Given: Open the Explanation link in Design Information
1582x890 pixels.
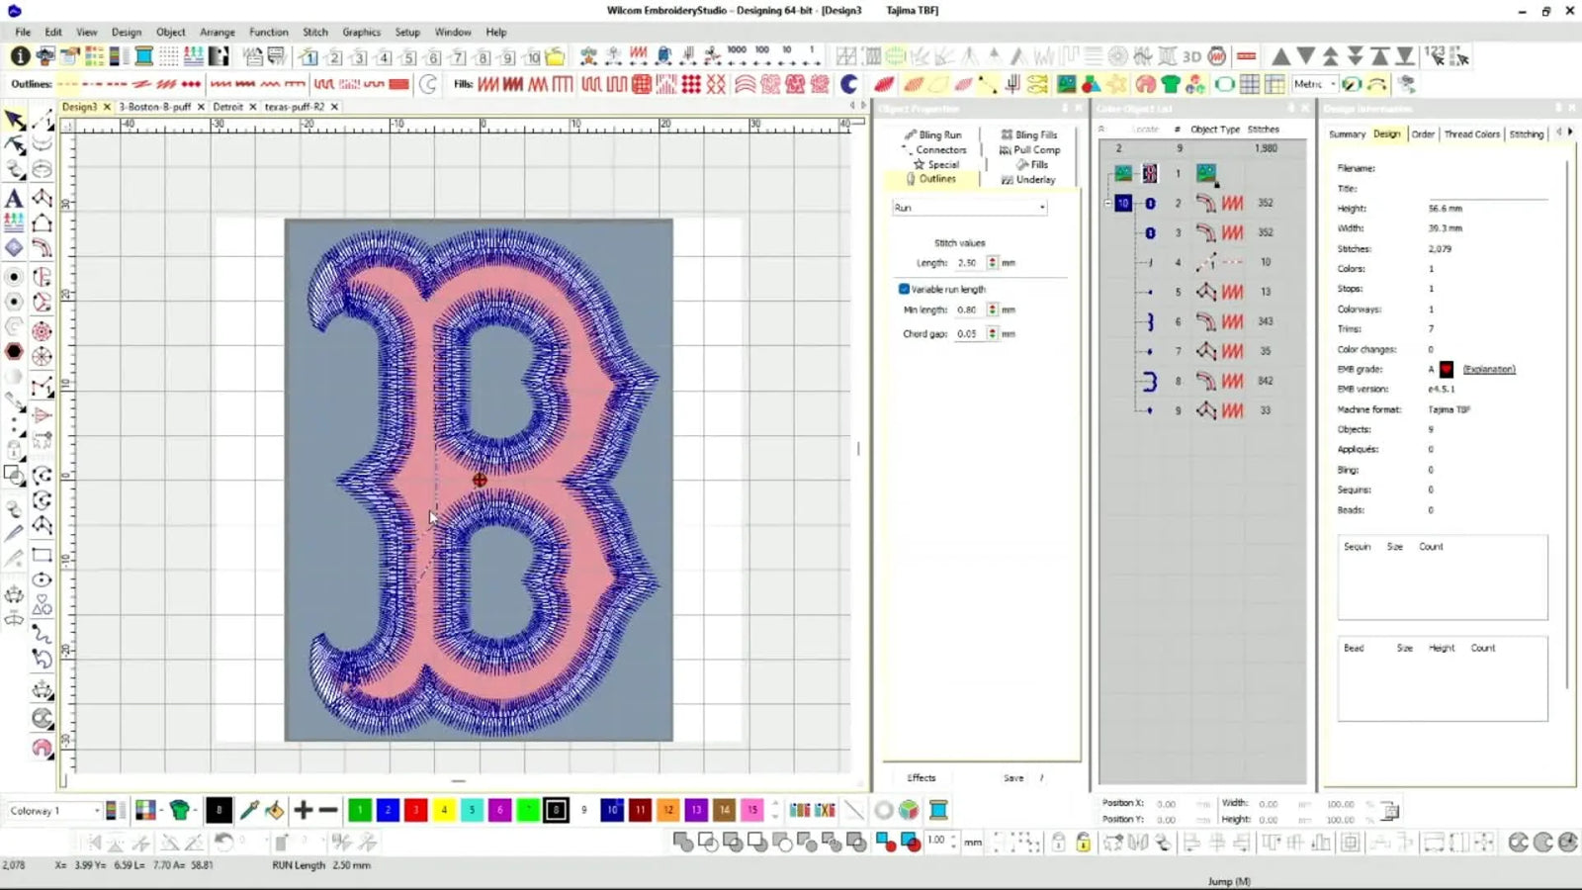Looking at the screenshot, I should pos(1488,369).
